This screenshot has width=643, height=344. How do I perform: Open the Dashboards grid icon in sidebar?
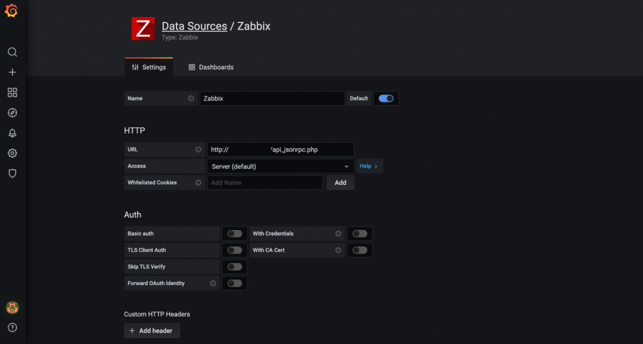12,93
